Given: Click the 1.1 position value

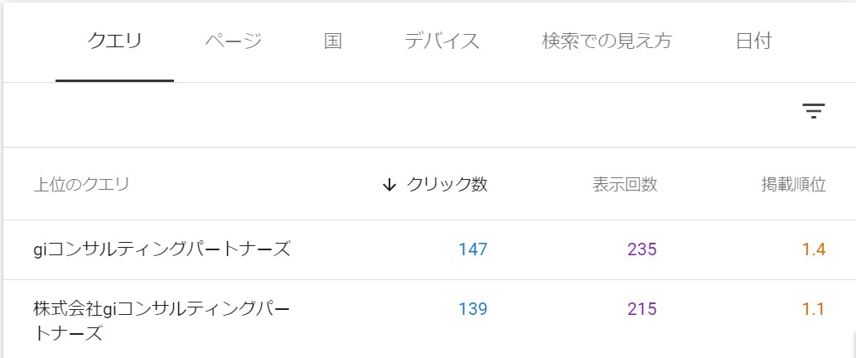Looking at the screenshot, I should coord(813,309).
